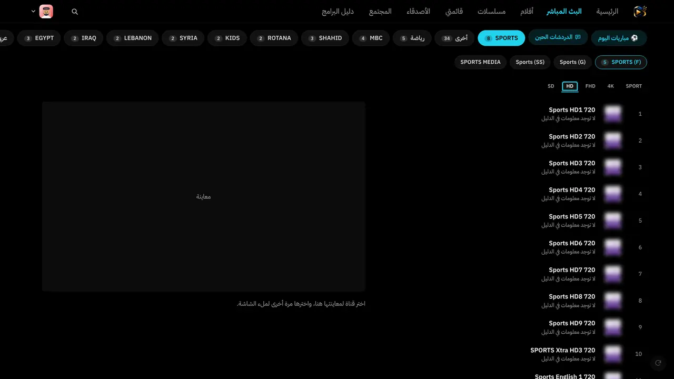Viewport: 674px width, 379px height.
Task: Click the refresh icon at bottom right
Action: click(658, 363)
